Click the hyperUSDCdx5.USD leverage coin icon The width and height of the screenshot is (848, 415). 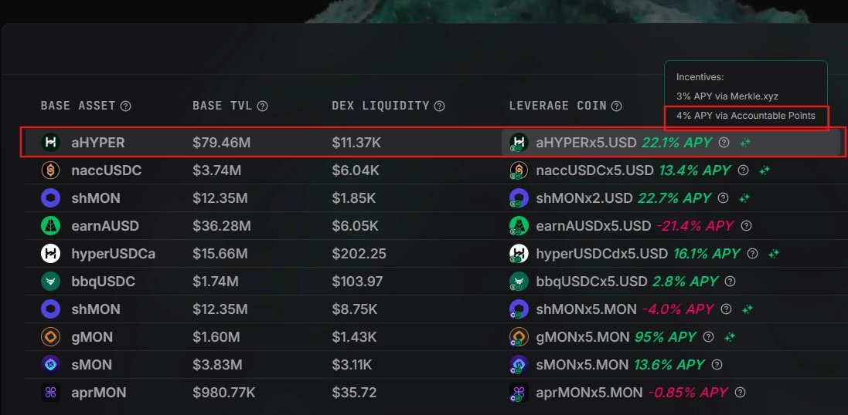(519, 254)
